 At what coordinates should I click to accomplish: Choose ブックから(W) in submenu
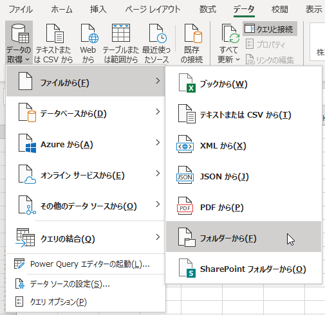click(x=243, y=84)
